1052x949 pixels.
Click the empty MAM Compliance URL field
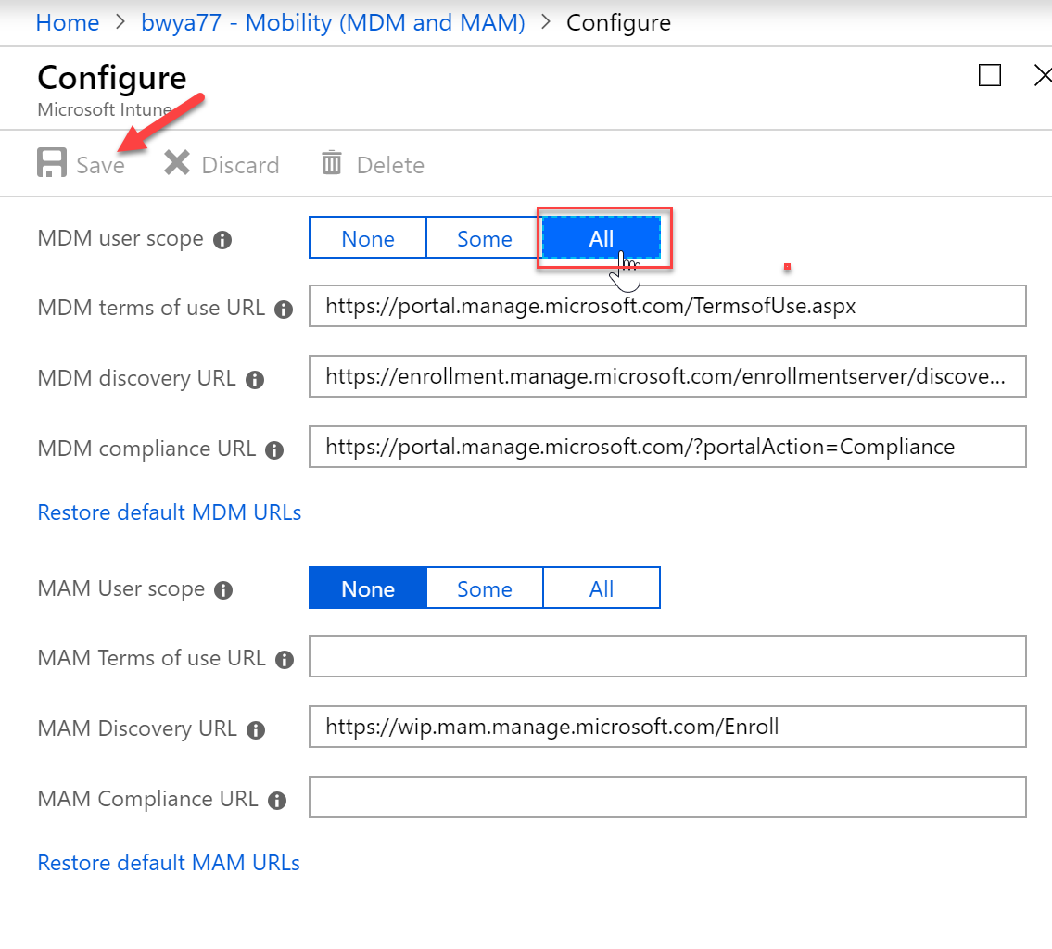[667, 797]
